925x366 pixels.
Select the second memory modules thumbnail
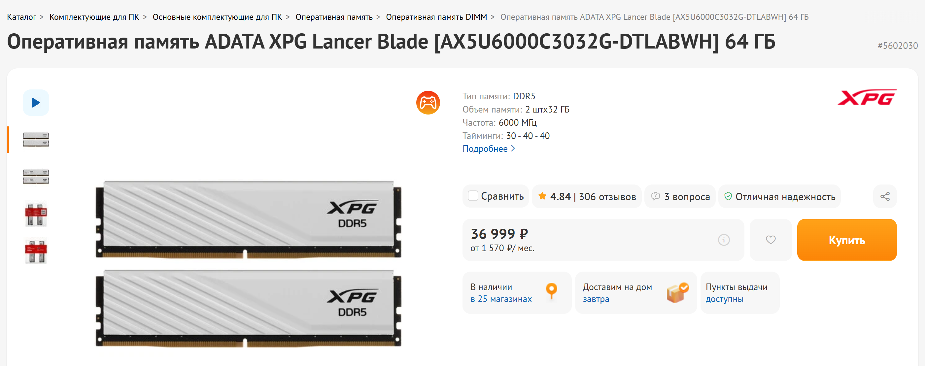pos(36,177)
